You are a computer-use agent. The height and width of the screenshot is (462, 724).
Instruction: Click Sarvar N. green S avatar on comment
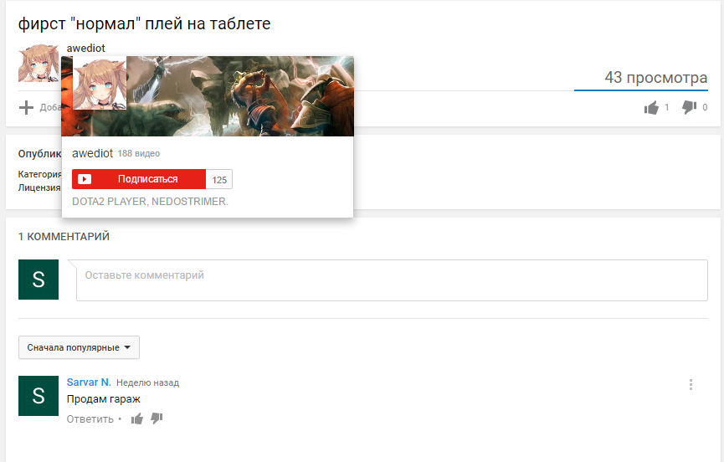tap(39, 396)
